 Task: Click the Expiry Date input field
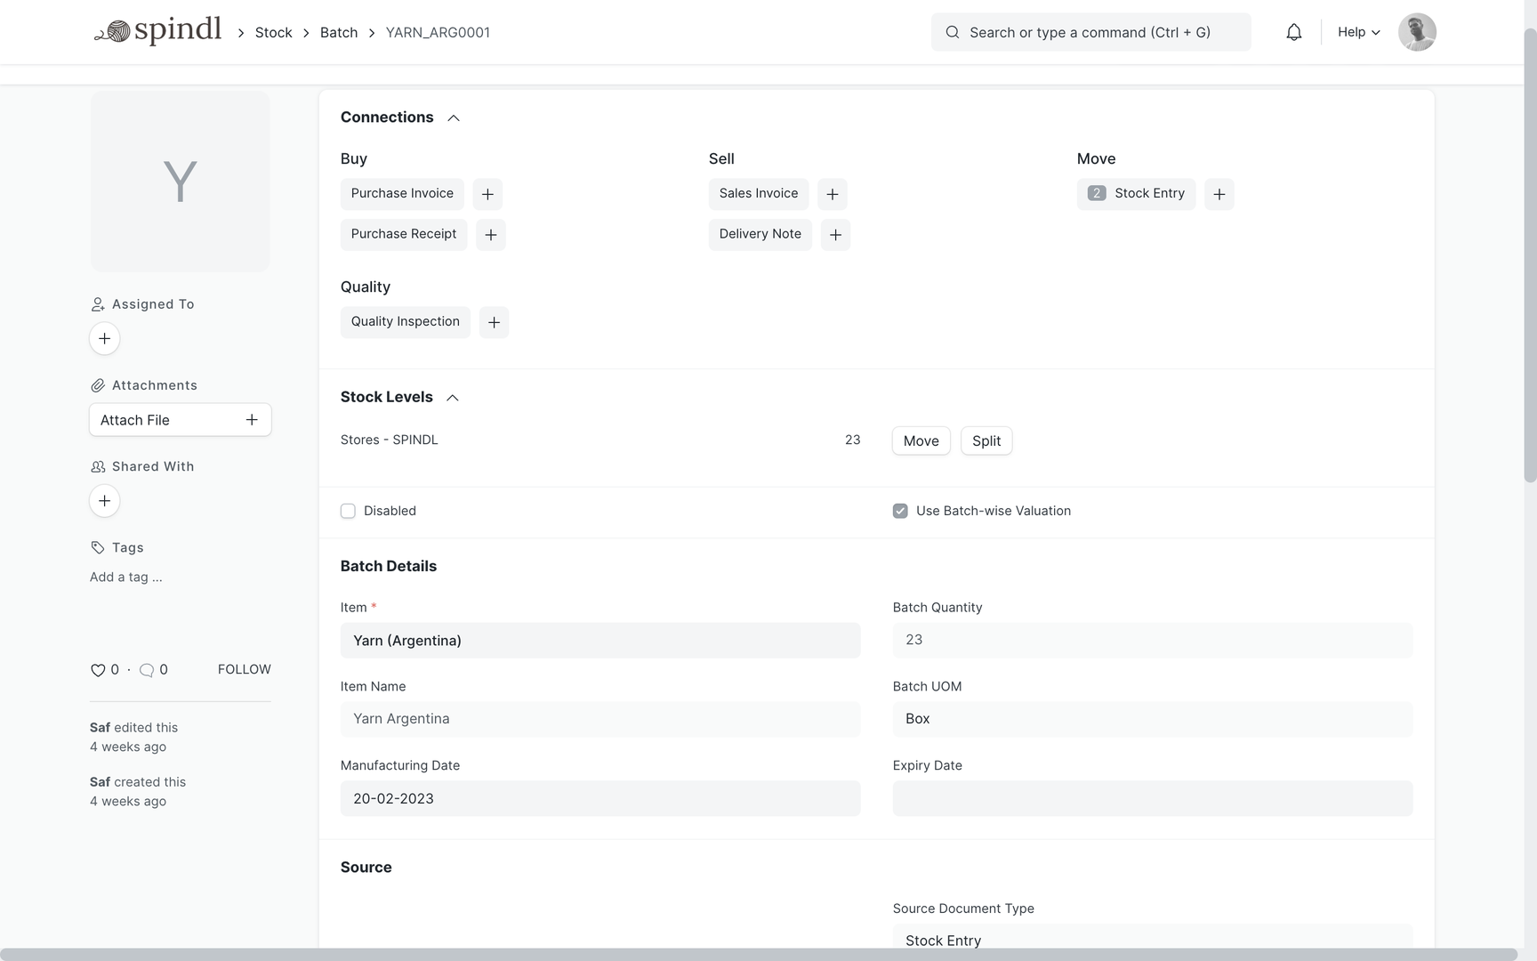(1152, 798)
